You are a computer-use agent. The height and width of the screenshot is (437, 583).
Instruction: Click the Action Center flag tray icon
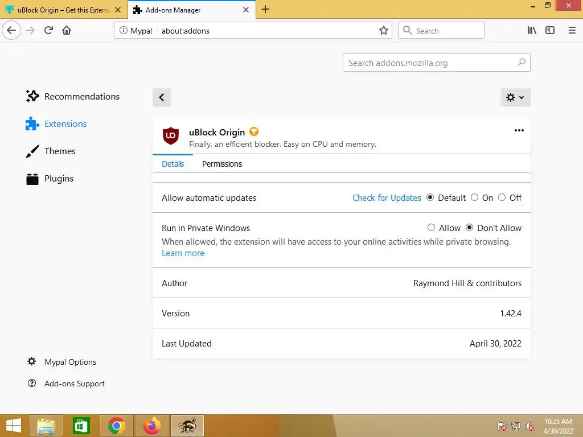(502, 426)
